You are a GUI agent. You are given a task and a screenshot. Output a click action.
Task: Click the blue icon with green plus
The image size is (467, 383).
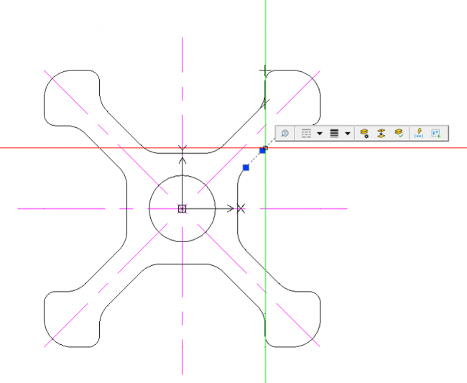click(436, 133)
